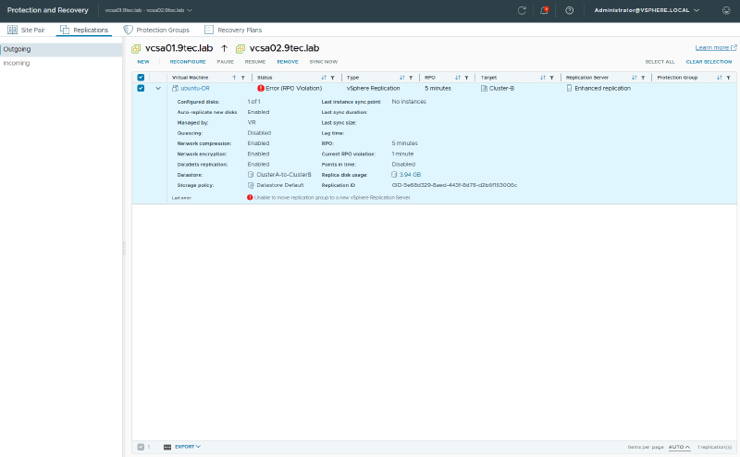Switch to the Recovery Plans tab
The width and height of the screenshot is (740, 457).
(233, 30)
